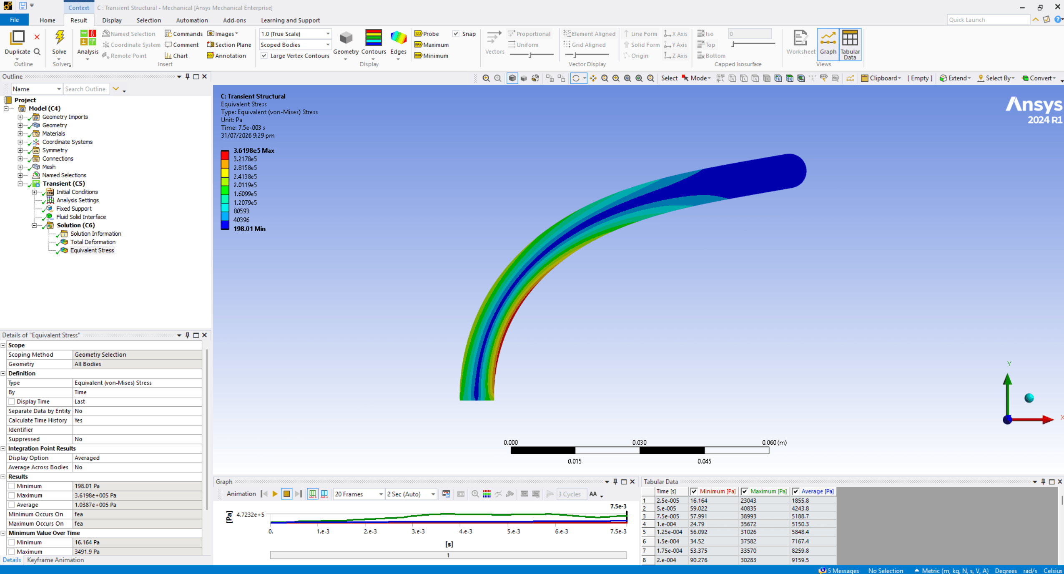1064x574 pixels.
Task: Check the Results Minimum parameter box
Action: [12, 486]
